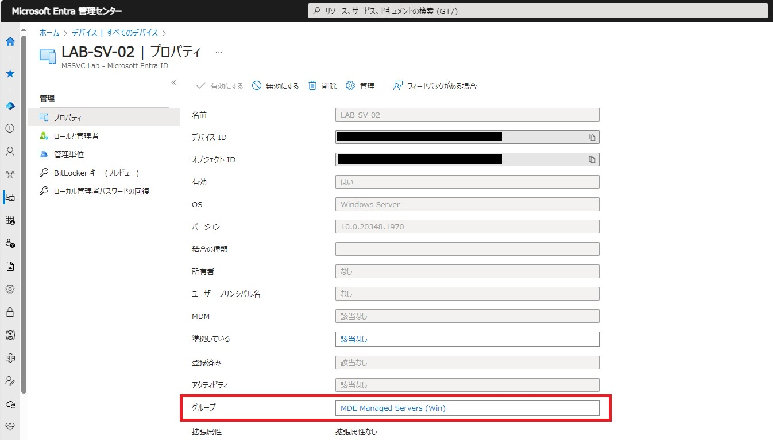The image size is (773, 440).
Task: Click the blue diamond Entra ID icon
Action: [x=10, y=106]
